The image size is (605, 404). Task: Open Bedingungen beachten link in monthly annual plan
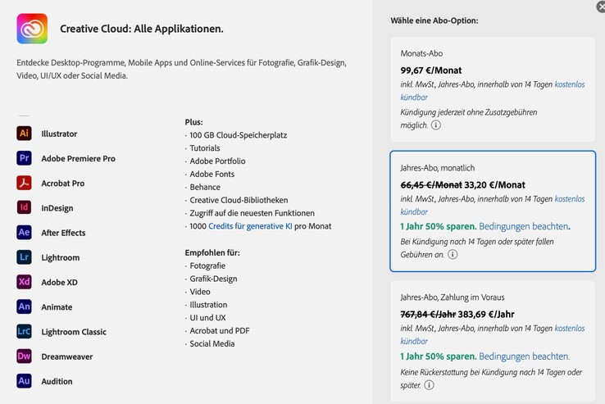point(524,226)
